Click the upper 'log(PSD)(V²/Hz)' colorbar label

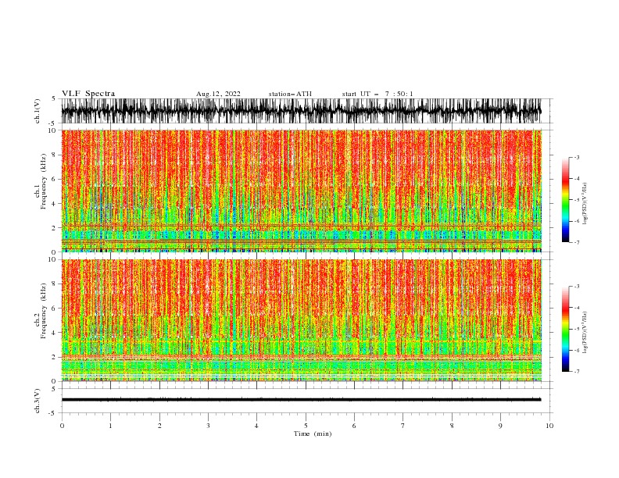585,204
